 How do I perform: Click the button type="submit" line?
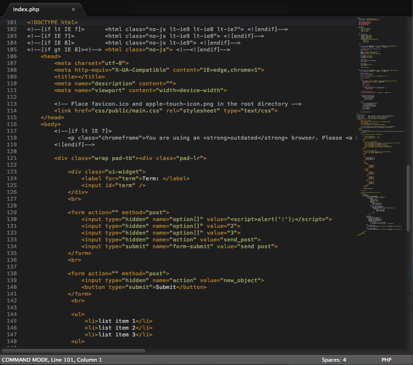point(144,287)
